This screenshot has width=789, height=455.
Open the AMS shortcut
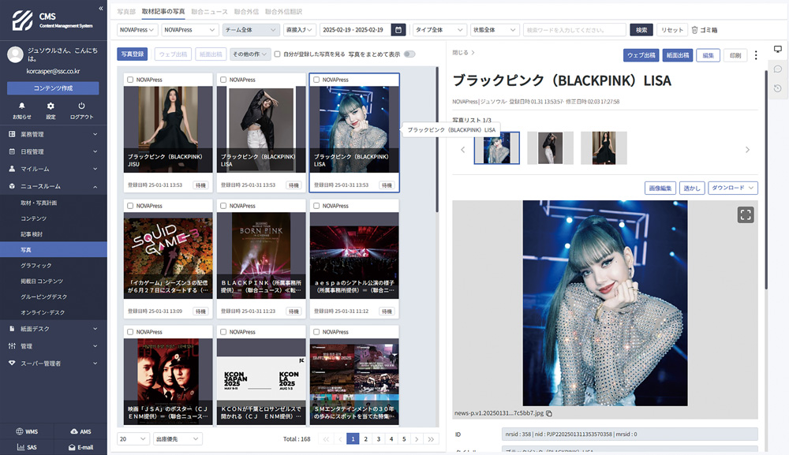tap(80, 431)
